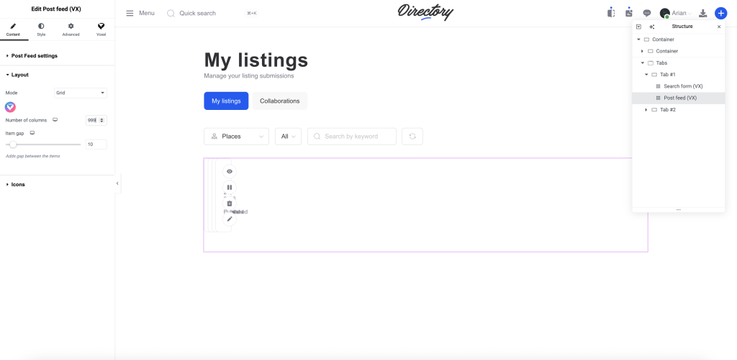The height and width of the screenshot is (360, 737).
Task: Switch to the Style tab
Action: pos(40,29)
